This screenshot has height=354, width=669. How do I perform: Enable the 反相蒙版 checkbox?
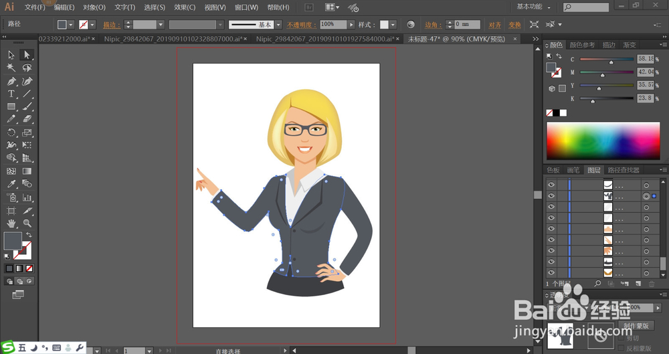coord(622,349)
